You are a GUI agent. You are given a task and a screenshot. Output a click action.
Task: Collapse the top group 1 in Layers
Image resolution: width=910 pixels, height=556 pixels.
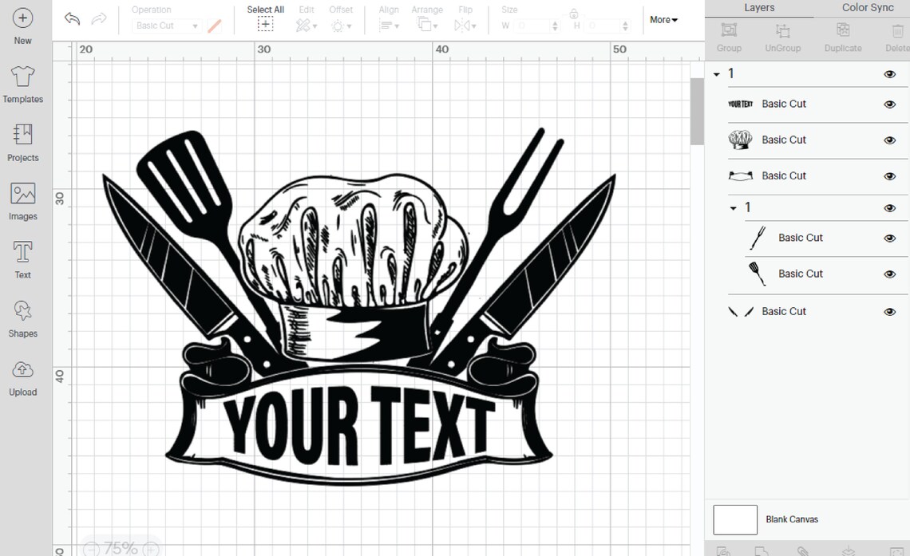pyautogui.click(x=717, y=73)
